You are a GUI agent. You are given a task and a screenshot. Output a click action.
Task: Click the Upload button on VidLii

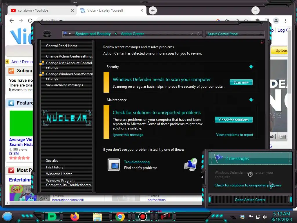[x=280, y=51]
